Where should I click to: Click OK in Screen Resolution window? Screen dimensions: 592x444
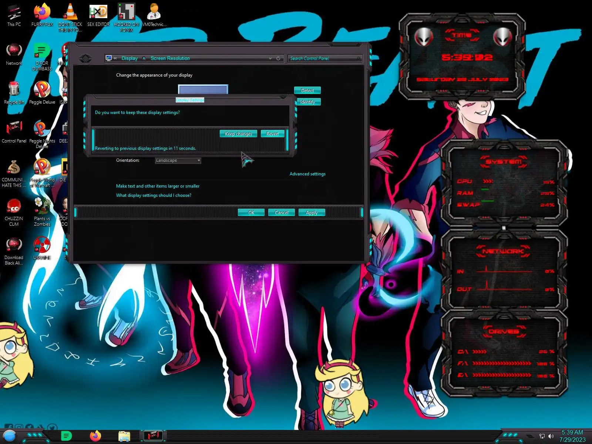[251, 212]
